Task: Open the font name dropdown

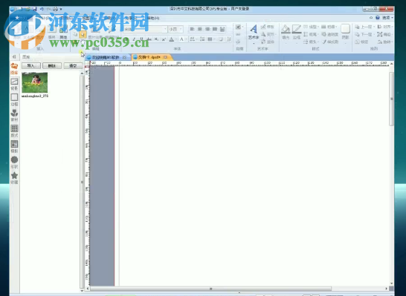Action: point(165,29)
